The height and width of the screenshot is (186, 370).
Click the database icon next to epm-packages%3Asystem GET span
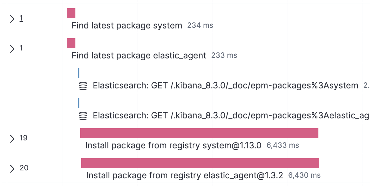point(83,86)
